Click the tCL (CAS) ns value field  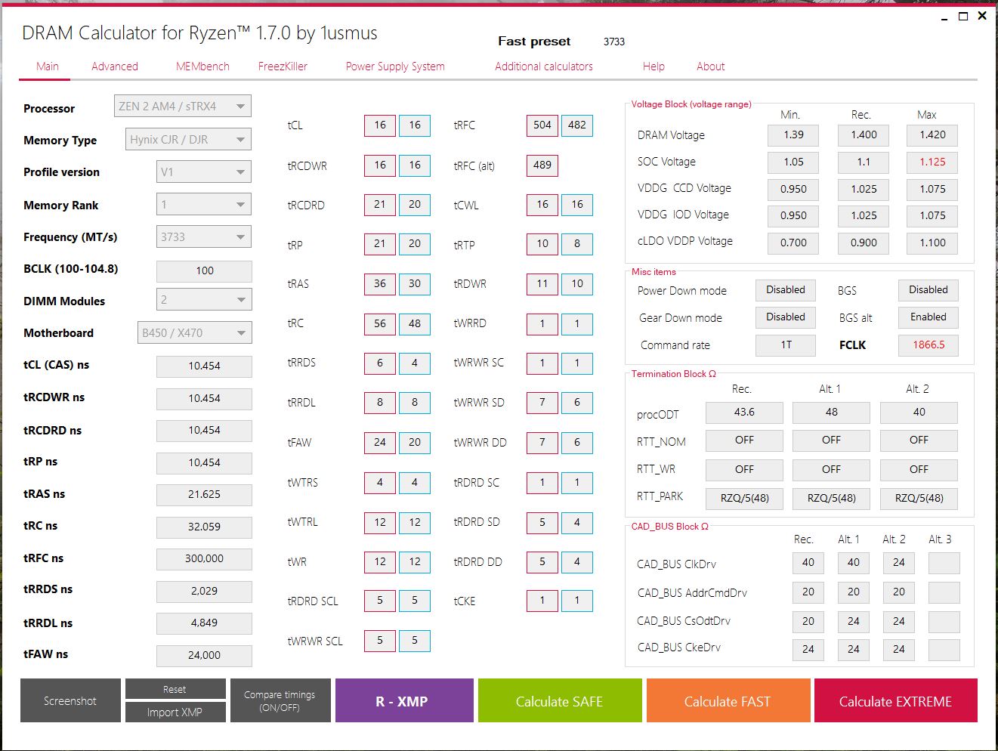tap(204, 366)
